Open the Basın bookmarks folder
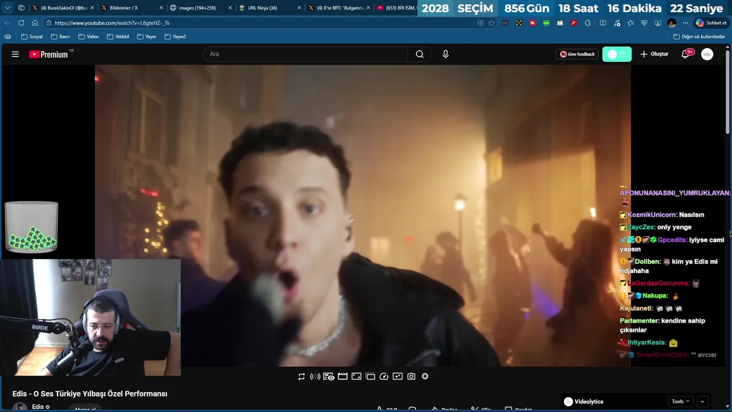Screen dimensions: 732x412 [61, 37]
